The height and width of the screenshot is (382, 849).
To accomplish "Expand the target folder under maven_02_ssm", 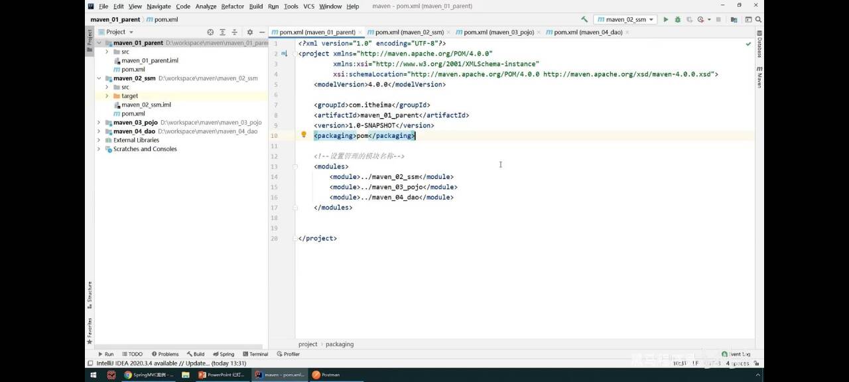I will pos(107,96).
